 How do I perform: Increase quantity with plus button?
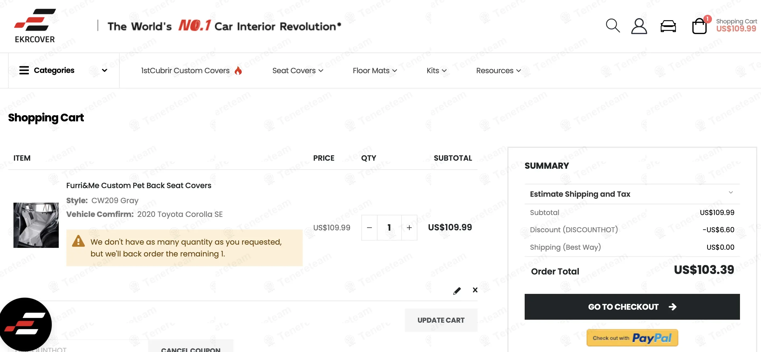[x=409, y=227]
